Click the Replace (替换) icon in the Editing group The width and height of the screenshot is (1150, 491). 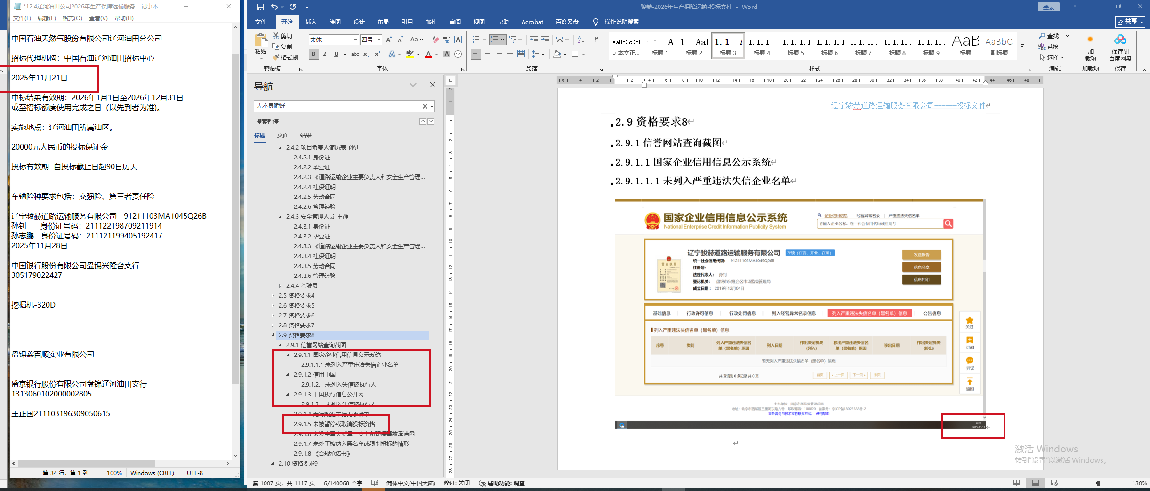[1042, 47]
